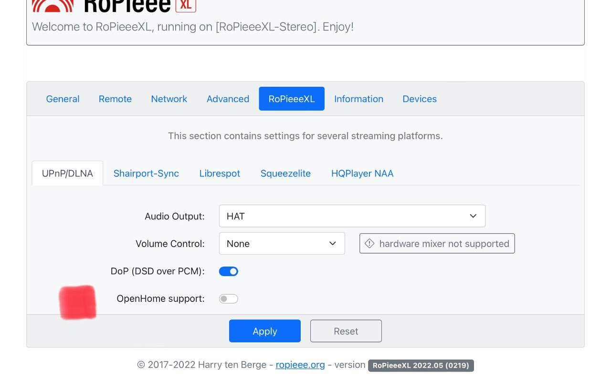Click the red XL badge icon
This screenshot has width=611, height=381.
[x=186, y=6]
